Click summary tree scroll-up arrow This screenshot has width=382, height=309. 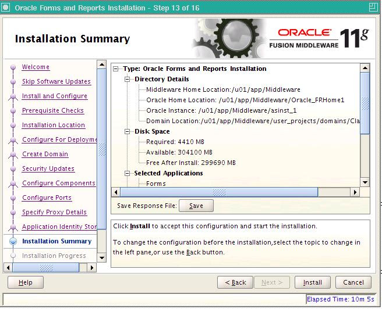[365, 68]
